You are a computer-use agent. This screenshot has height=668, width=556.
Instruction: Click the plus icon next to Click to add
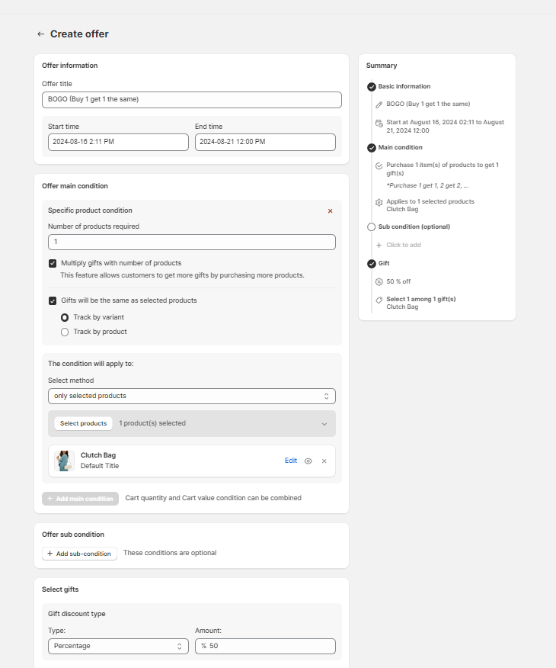click(379, 246)
